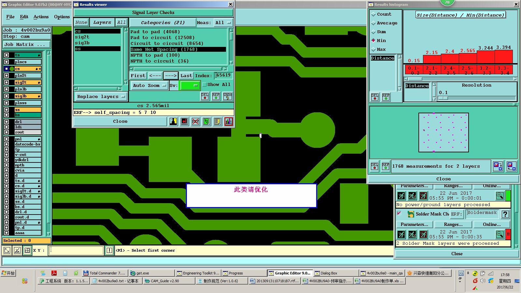Click last transfer icon right of measurements text
This screenshot has height=293, width=521.
point(512,166)
